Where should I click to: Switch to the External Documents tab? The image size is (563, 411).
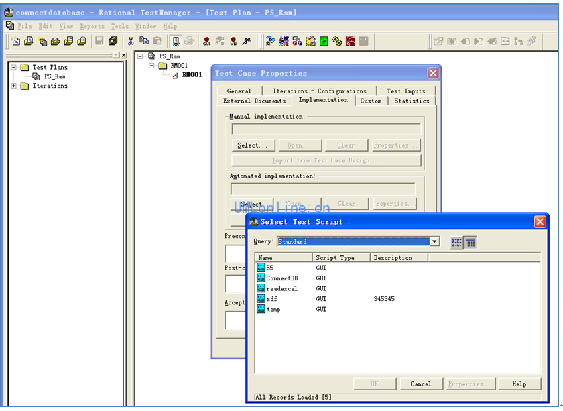254,101
